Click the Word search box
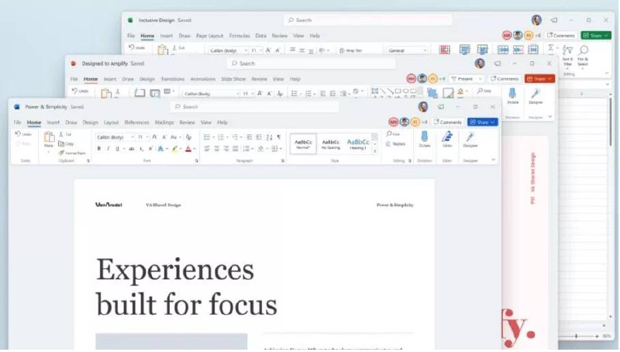 point(254,107)
